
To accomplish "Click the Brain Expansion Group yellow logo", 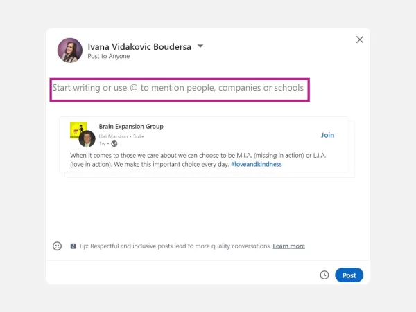I will coord(77,129).
